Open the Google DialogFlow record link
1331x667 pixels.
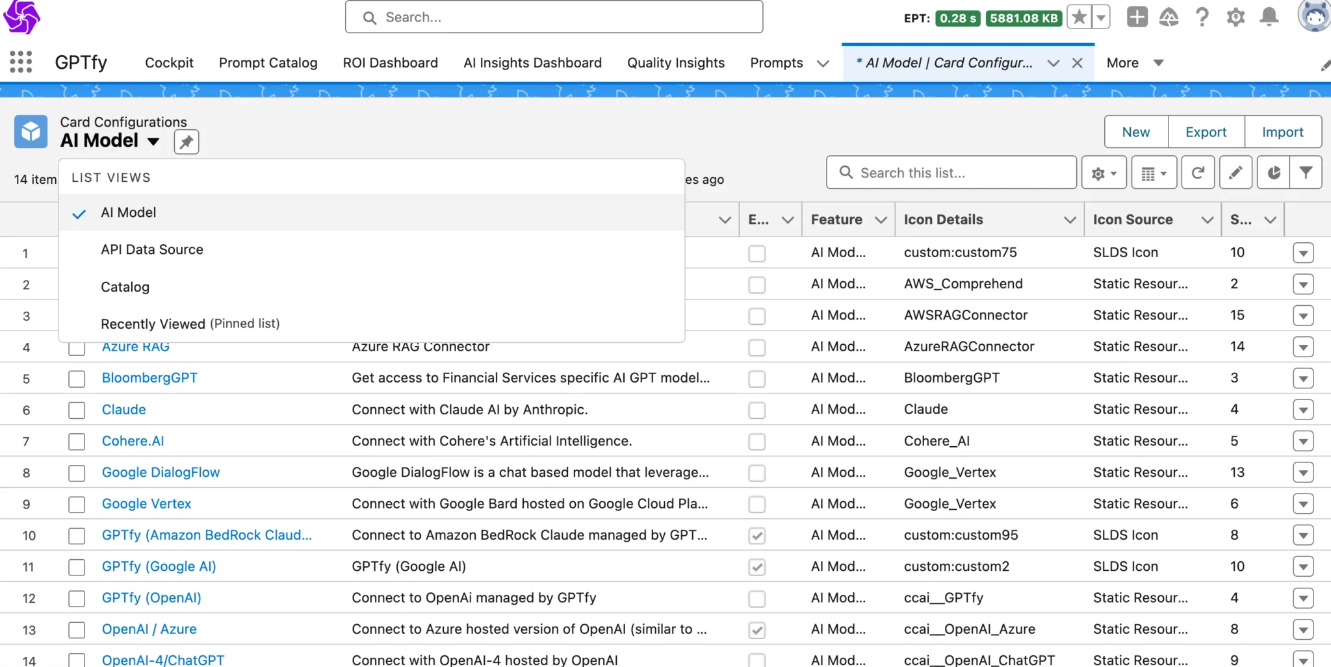161,472
